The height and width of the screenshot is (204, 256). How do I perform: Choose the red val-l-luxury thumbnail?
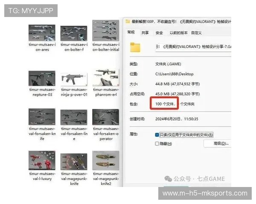click(42, 160)
